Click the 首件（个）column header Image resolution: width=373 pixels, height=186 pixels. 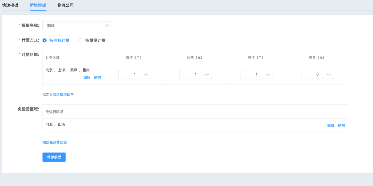tap(135, 58)
